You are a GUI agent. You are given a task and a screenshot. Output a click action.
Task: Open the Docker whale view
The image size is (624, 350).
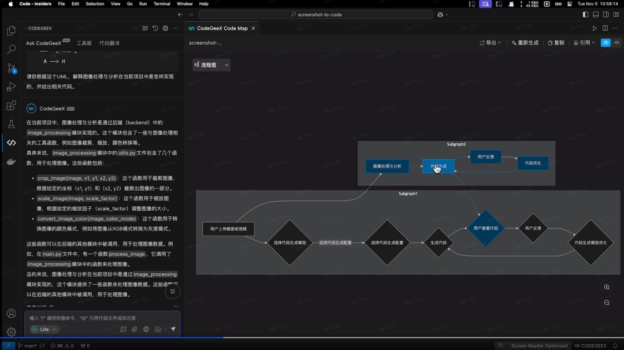click(x=11, y=162)
